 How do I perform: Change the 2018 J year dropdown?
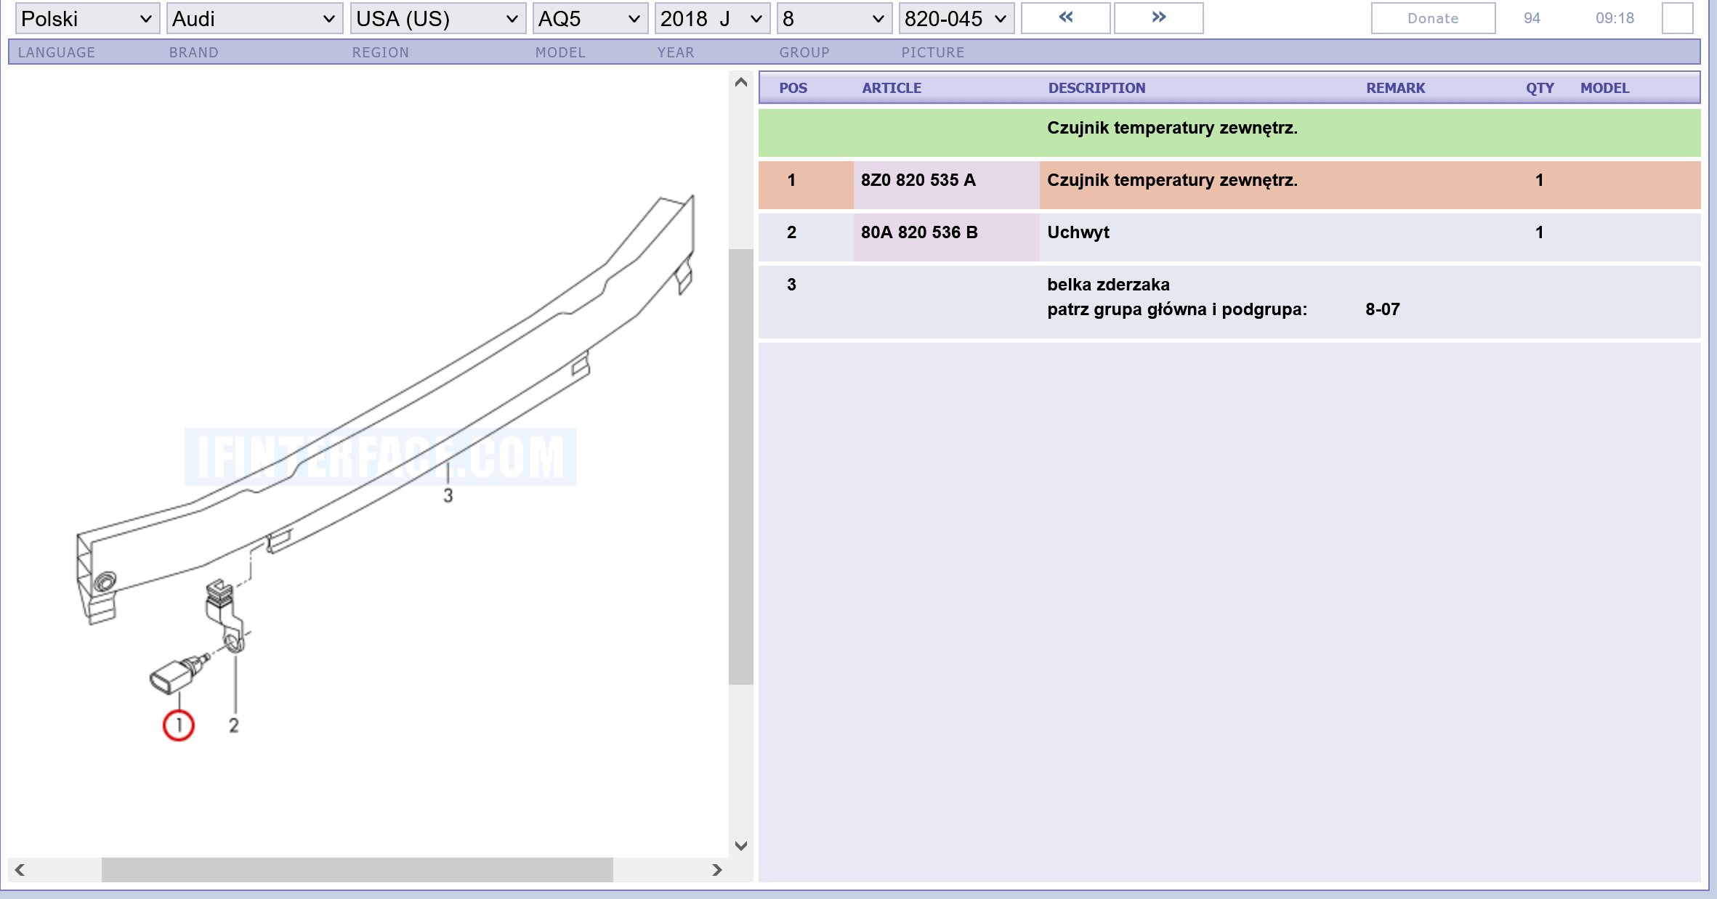pos(711,19)
